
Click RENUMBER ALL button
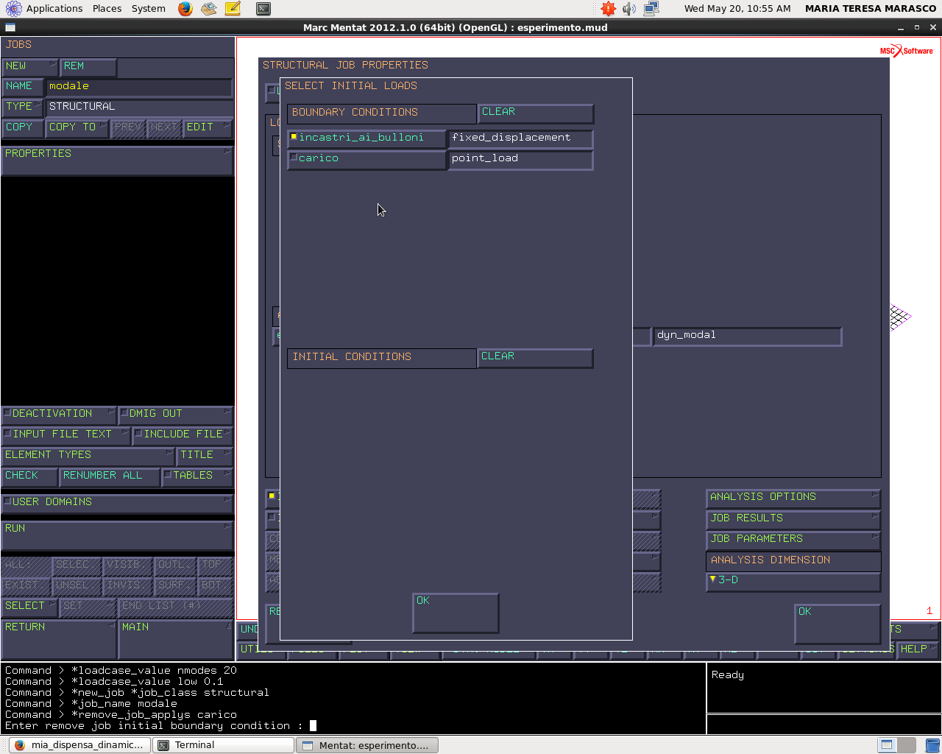tap(110, 476)
